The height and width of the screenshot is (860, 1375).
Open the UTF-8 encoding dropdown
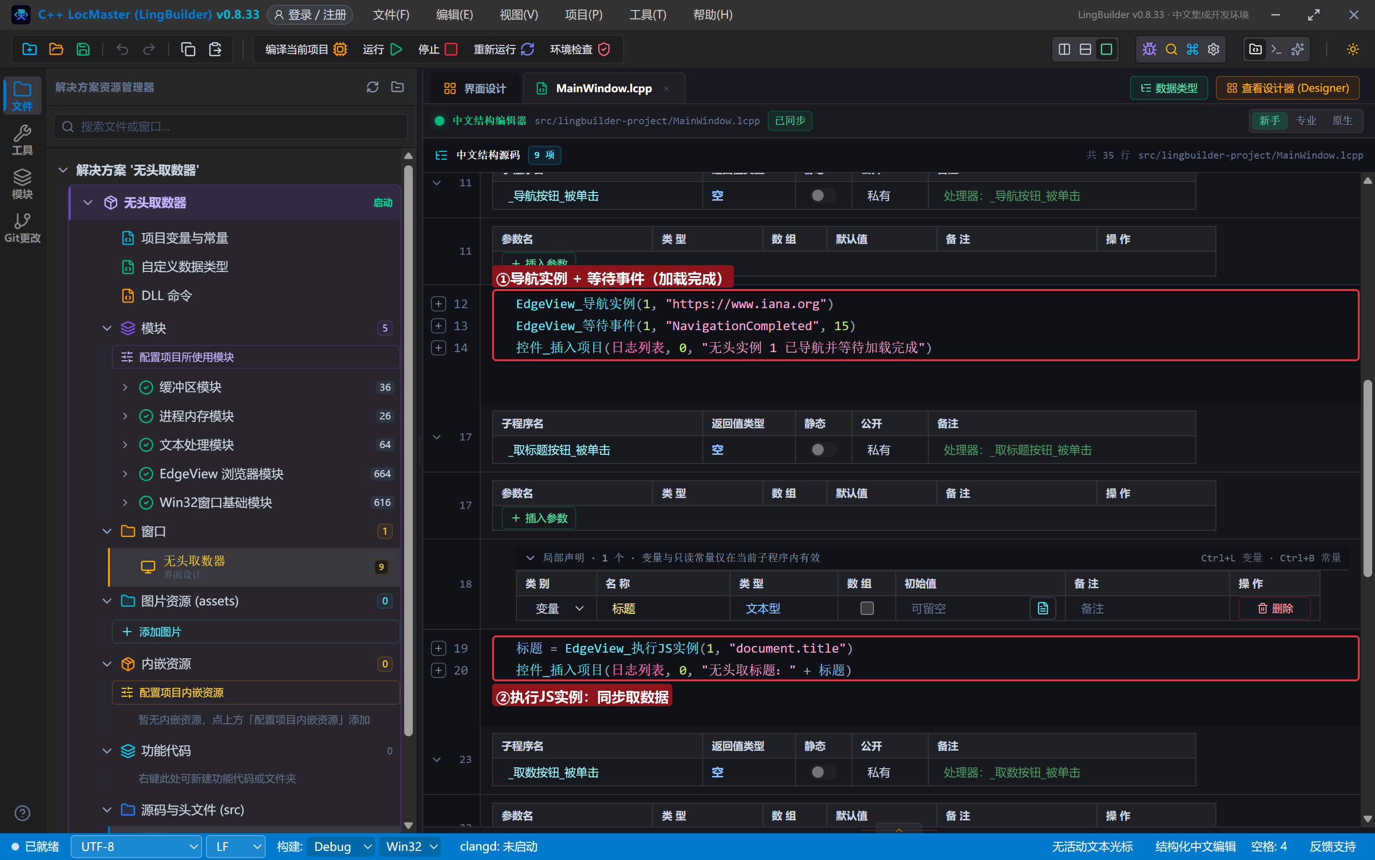pos(136,846)
